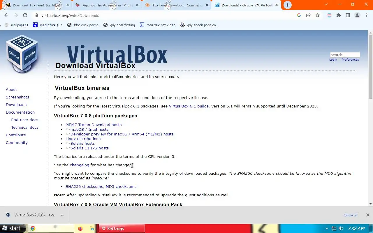The width and height of the screenshot is (373, 233).
Task: Close the downloads bar
Action: pos(367,215)
